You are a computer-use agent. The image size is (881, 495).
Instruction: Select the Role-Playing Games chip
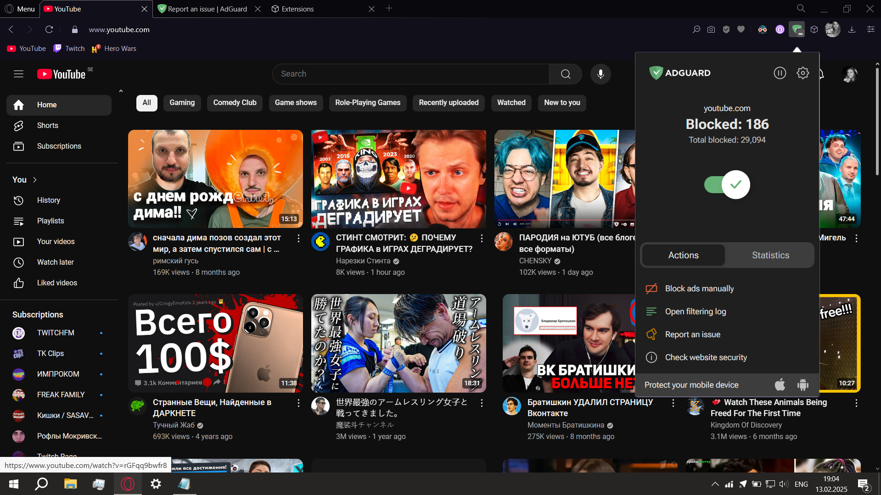[368, 103]
